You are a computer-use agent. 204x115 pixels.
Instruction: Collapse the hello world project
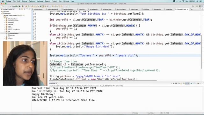(x=2, y=13)
